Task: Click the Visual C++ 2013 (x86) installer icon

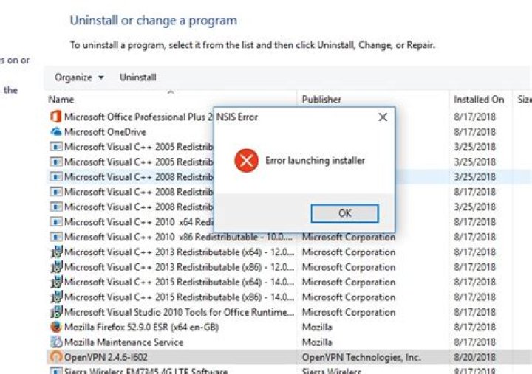Action: pos(56,267)
